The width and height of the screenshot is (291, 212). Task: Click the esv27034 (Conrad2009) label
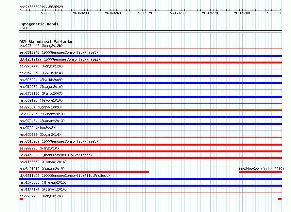click(40, 107)
